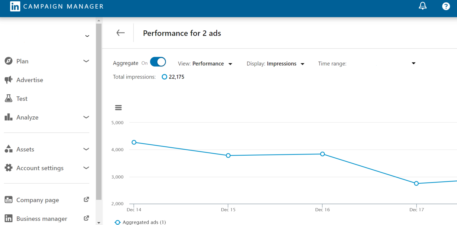457x225 pixels.
Task: Click the external link icon beside Company page
Action: click(86, 199)
